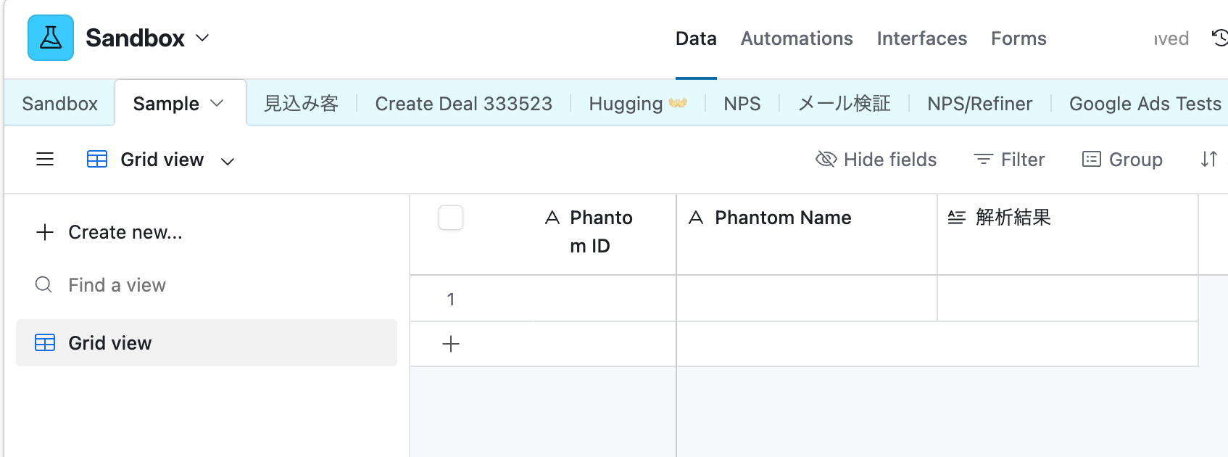
Task: Toggle the views sidebar hamburger icon
Action: pos(45,160)
